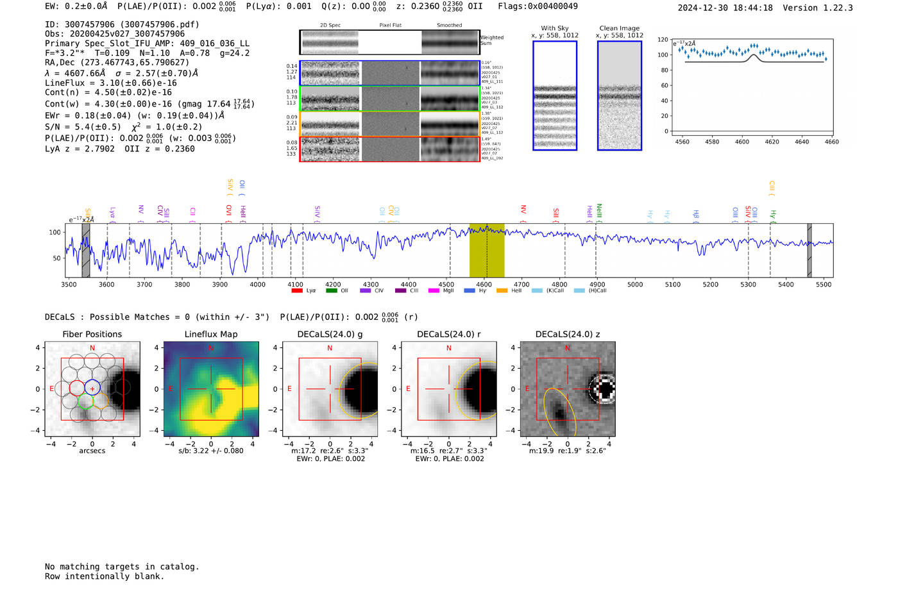Select the Weighted Sum 2D spectrum row
898x611 pixels.
390,42
